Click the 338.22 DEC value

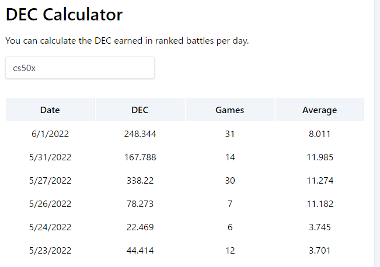click(x=140, y=181)
